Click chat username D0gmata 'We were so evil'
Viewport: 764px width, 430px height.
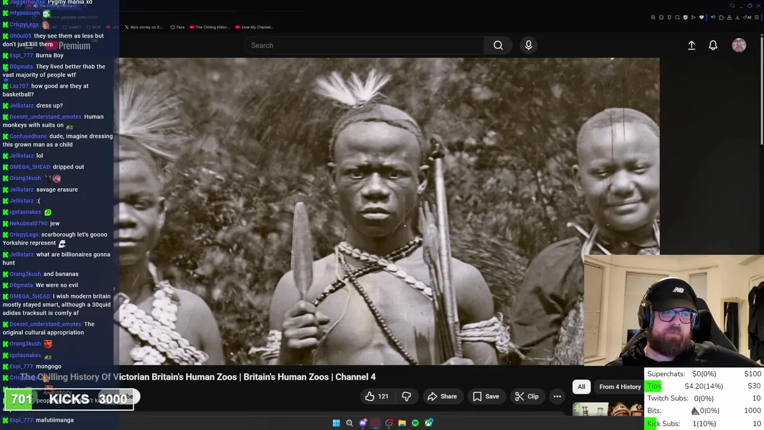click(21, 285)
